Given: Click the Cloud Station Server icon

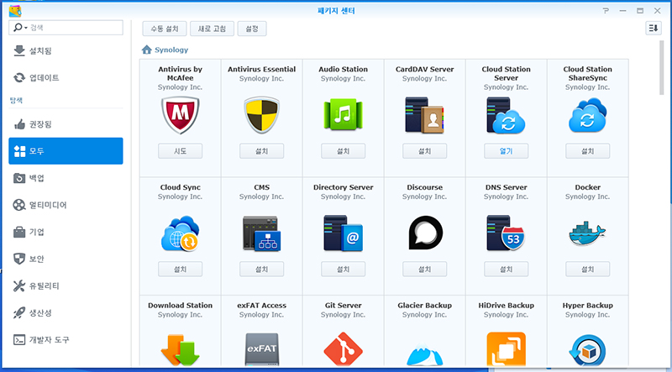Looking at the screenshot, I should (x=507, y=115).
